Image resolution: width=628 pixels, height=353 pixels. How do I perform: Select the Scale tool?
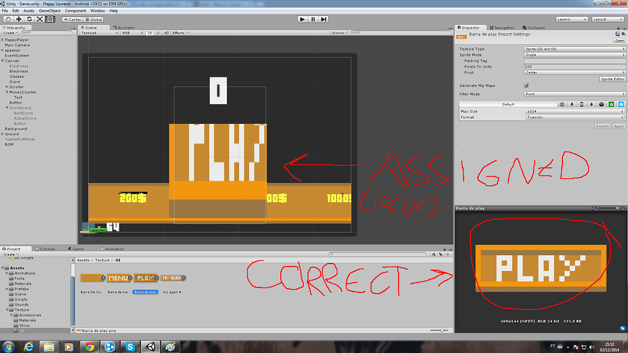coord(39,19)
